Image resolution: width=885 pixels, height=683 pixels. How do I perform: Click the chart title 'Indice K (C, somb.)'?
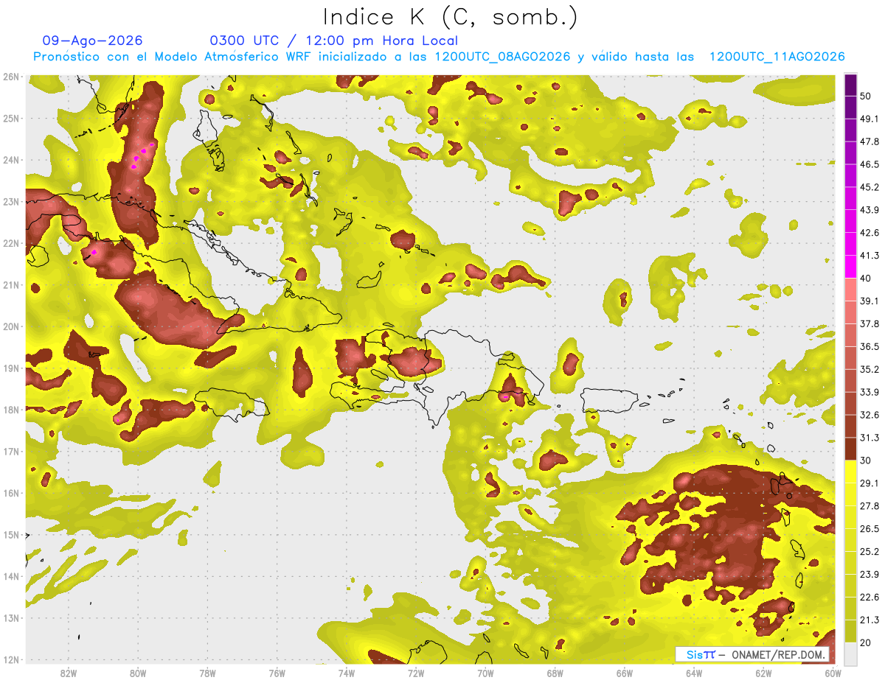pos(450,17)
